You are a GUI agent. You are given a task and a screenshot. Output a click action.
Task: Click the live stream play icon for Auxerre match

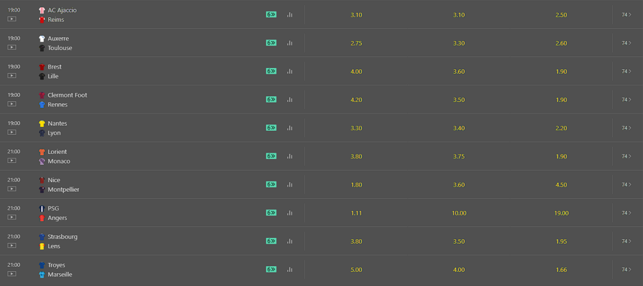pyautogui.click(x=12, y=47)
